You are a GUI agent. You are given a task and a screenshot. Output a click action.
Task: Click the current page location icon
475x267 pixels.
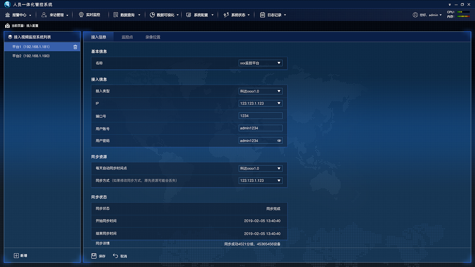coord(7,26)
